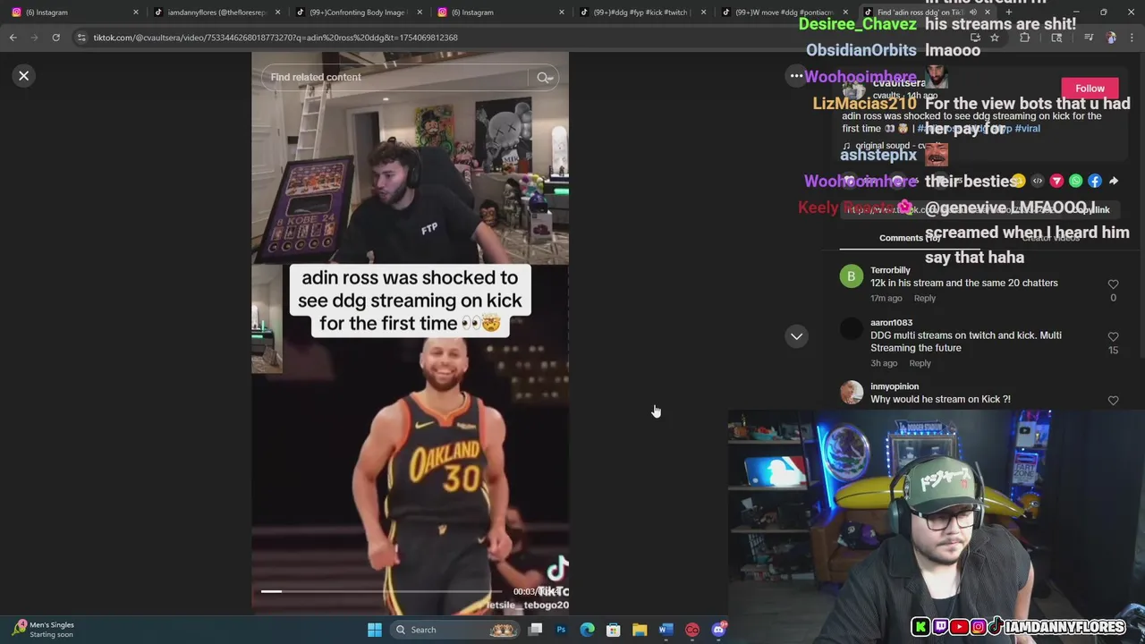Open Discord from taskbar

(x=718, y=630)
